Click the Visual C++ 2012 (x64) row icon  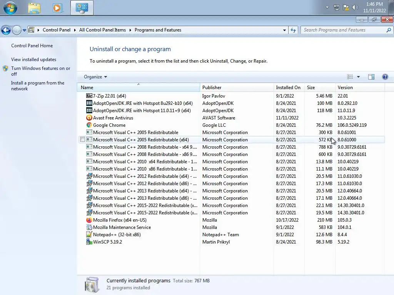tap(89, 176)
